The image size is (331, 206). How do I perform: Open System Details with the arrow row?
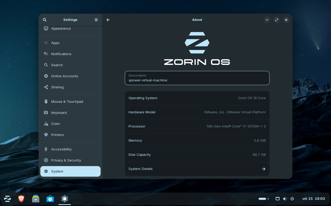(x=197, y=169)
